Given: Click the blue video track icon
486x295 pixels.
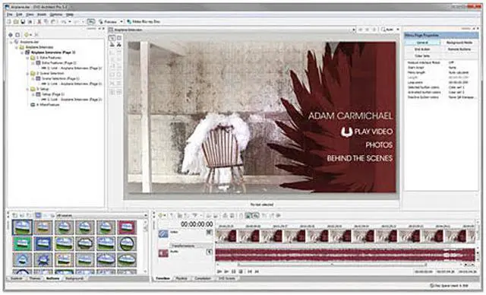Looking at the screenshot, I should [163, 233].
